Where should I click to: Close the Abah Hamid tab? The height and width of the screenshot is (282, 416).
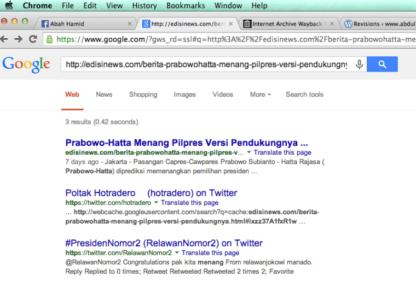130,24
